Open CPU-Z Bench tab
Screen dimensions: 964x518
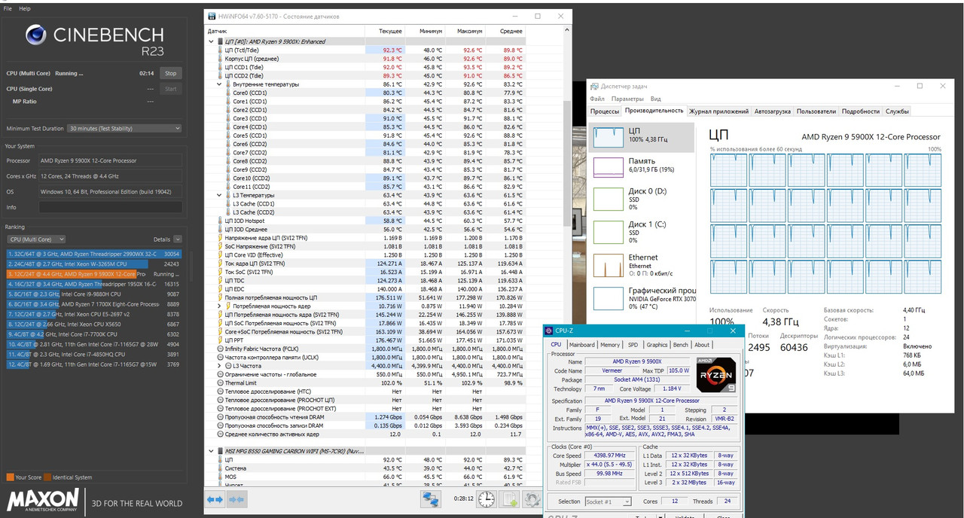click(680, 345)
